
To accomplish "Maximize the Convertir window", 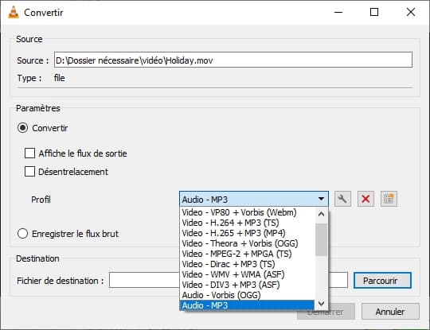I will point(374,12).
